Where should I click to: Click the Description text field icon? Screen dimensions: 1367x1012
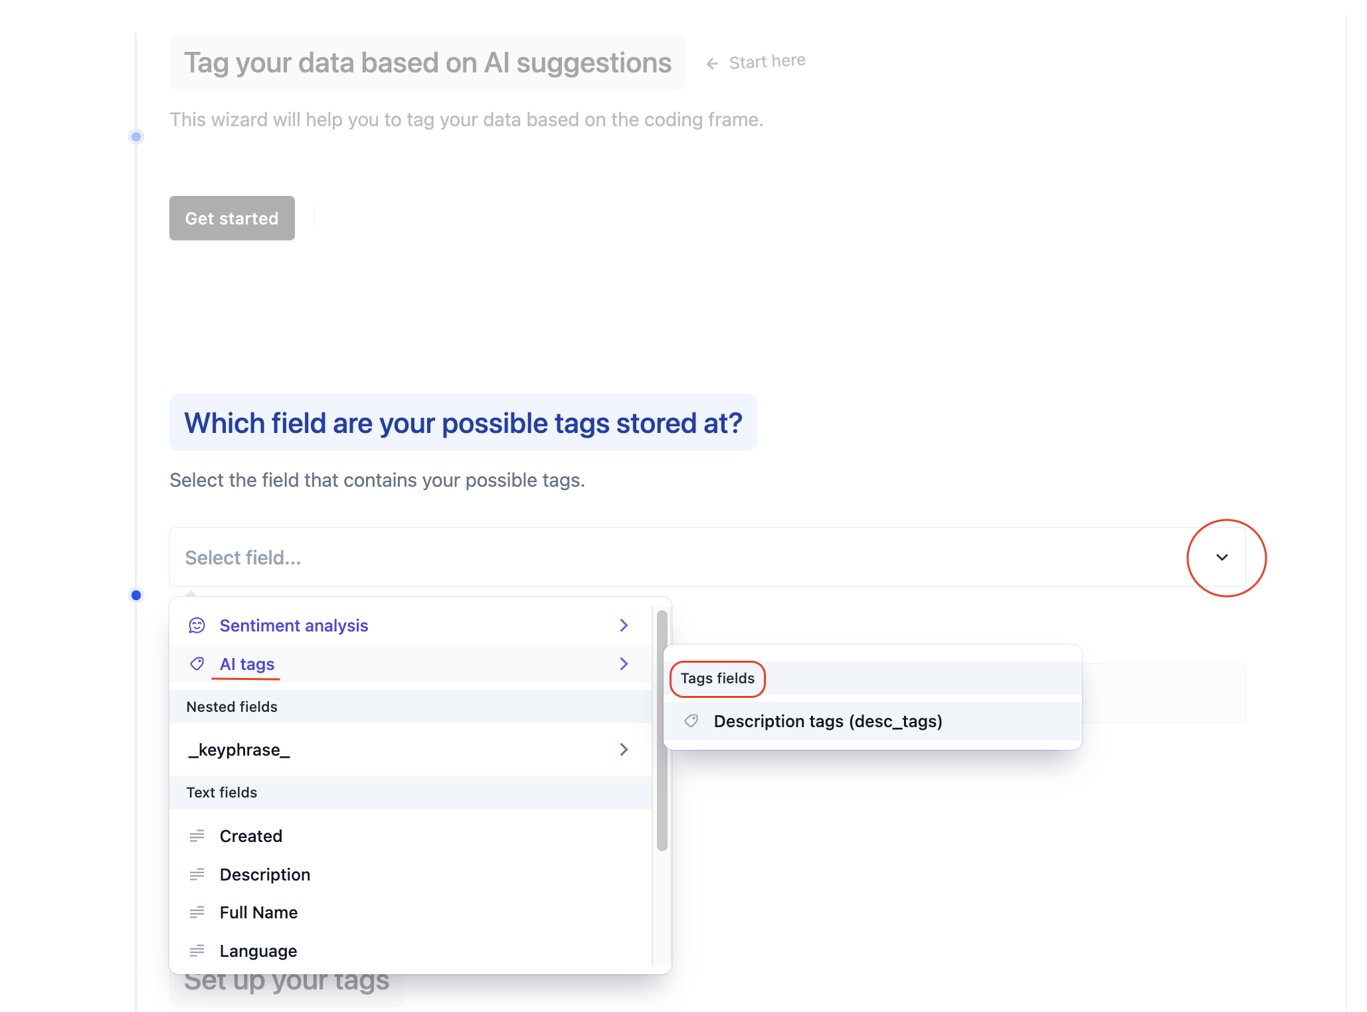(x=197, y=875)
